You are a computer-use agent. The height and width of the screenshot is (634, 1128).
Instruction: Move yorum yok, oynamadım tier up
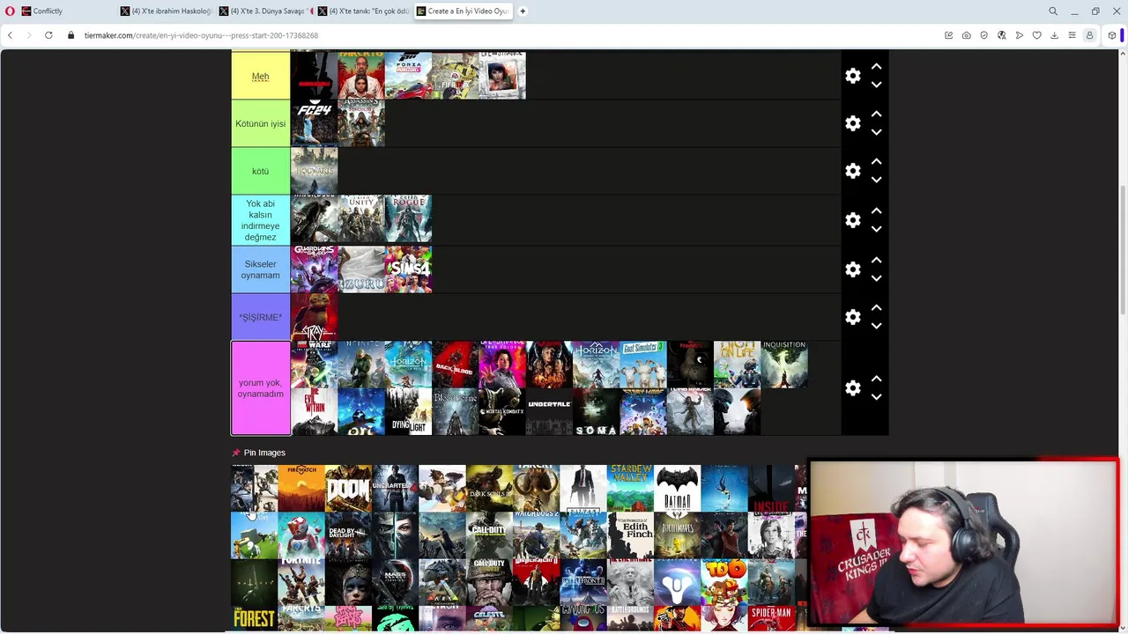click(x=876, y=380)
